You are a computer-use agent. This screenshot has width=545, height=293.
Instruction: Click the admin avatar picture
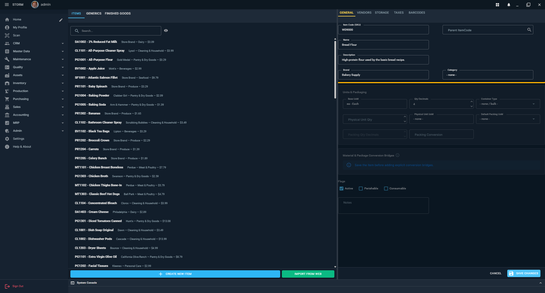[x=35, y=5]
